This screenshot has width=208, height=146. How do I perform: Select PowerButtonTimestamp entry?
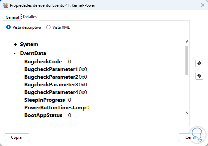tap(55, 107)
